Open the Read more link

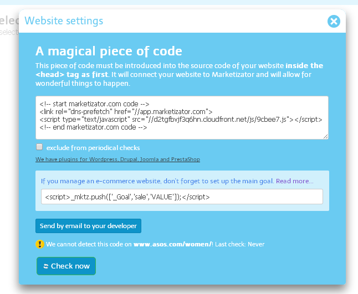(x=294, y=181)
